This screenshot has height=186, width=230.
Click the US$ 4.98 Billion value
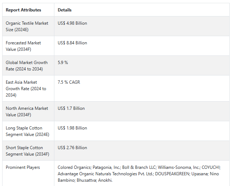click(72, 23)
